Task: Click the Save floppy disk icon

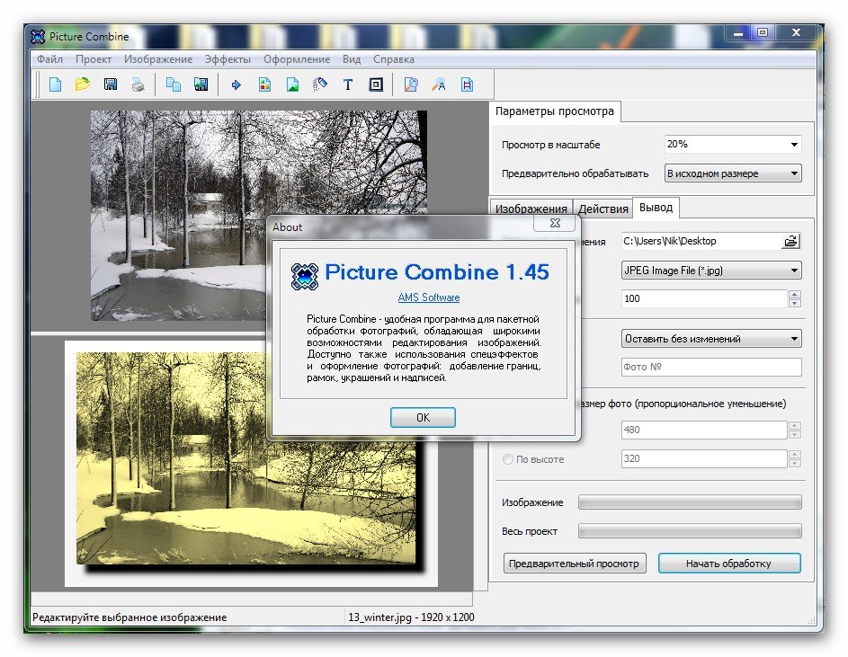Action: pyautogui.click(x=111, y=85)
